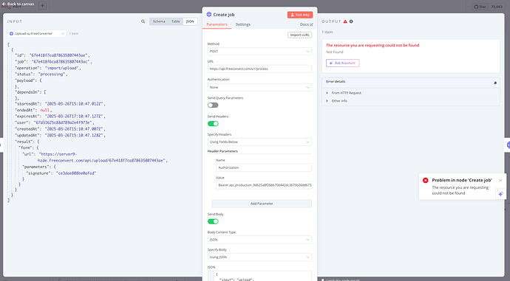
Task: Close the 'Problem in node' notification
Action: (500, 181)
